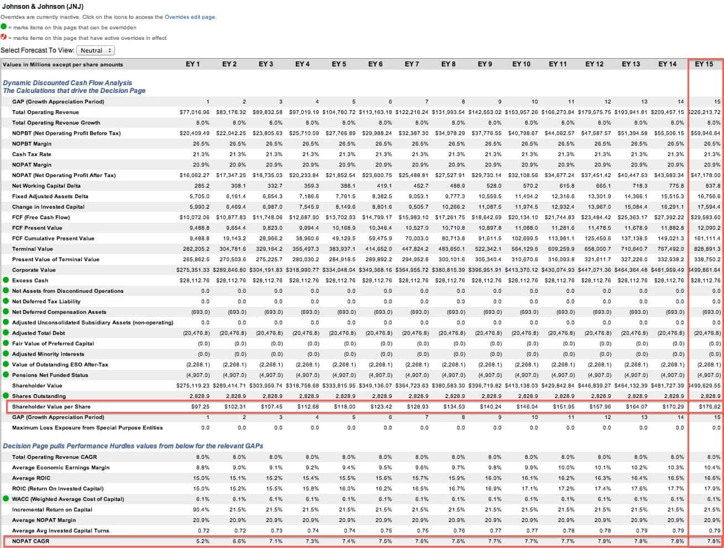Select Present Value of Terminal Value row label
The width and height of the screenshot is (724, 548).
tap(56, 260)
